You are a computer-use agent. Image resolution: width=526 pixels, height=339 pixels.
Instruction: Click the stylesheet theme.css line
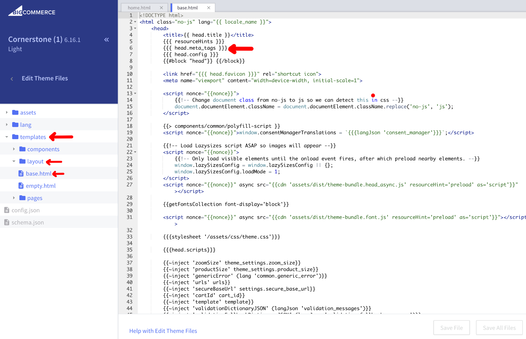coord(222,237)
